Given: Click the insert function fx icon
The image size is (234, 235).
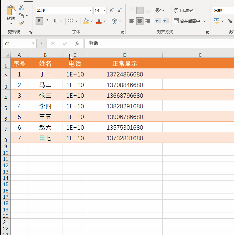Looking at the screenshot, I should point(77,44).
